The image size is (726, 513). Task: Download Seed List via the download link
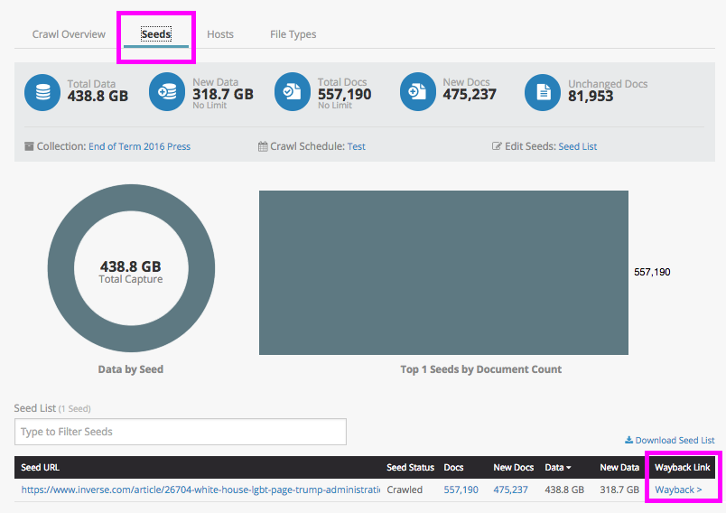point(669,440)
